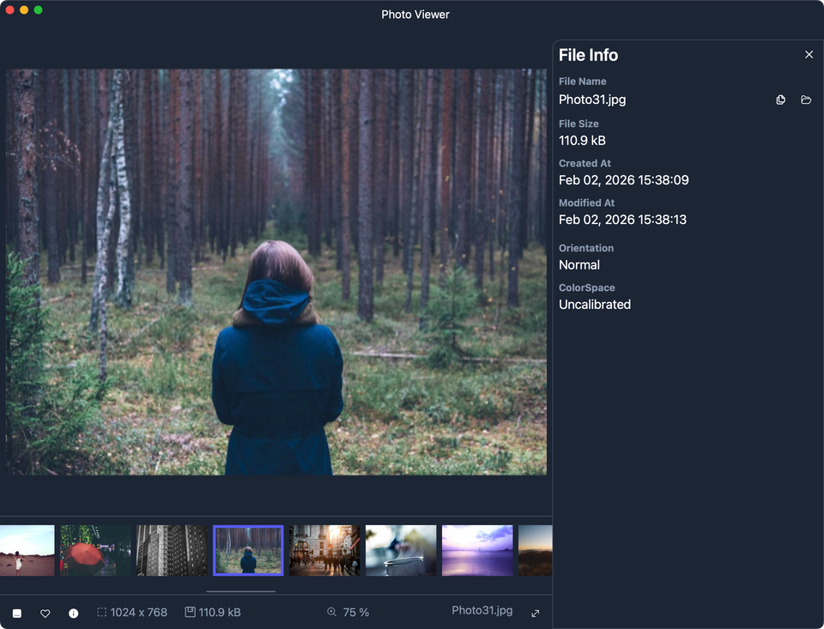Open the city buildings photo thumbnail

point(171,550)
